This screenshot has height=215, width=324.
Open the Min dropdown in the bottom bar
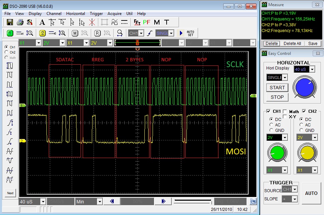click(100, 202)
